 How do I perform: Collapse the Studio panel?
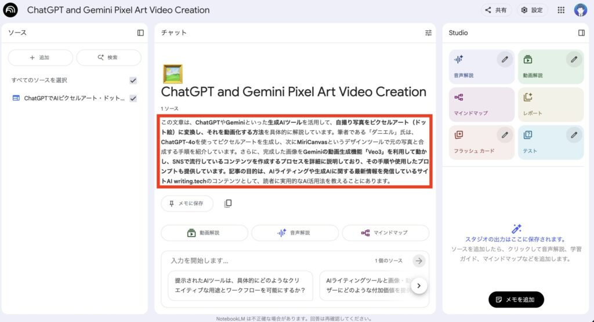click(581, 33)
